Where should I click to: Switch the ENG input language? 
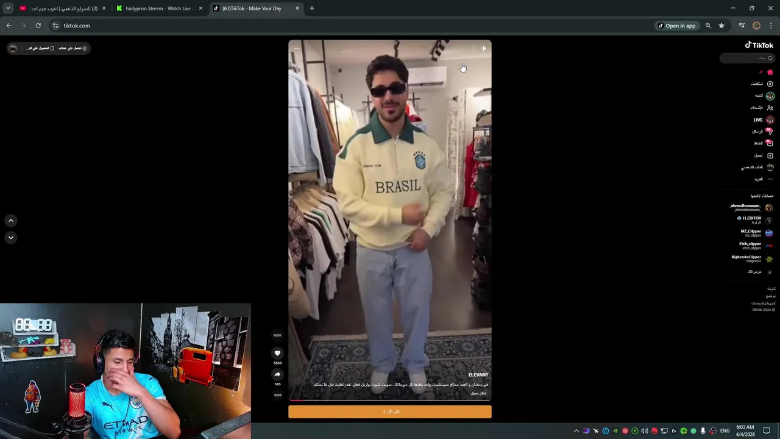(x=725, y=431)
